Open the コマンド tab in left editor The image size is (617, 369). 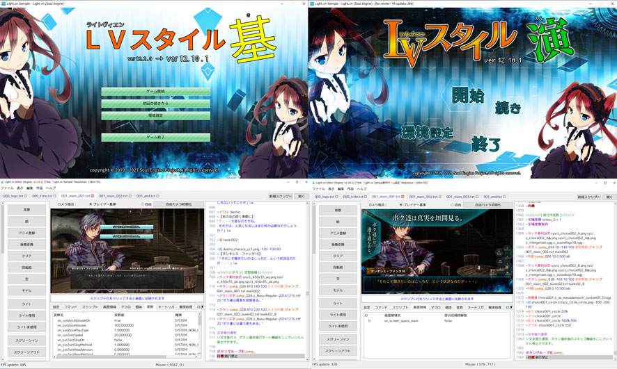71,306
